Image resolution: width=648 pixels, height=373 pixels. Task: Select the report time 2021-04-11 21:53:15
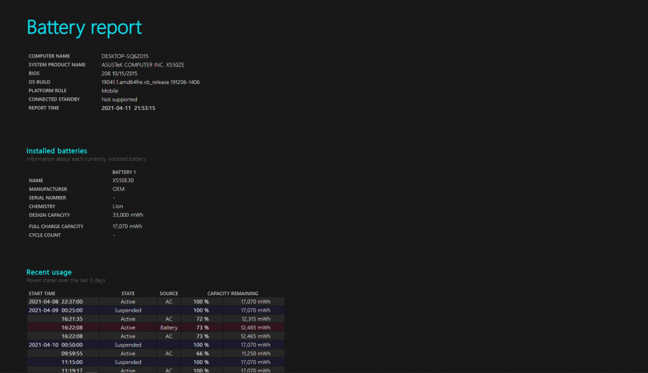pos(128,108)
